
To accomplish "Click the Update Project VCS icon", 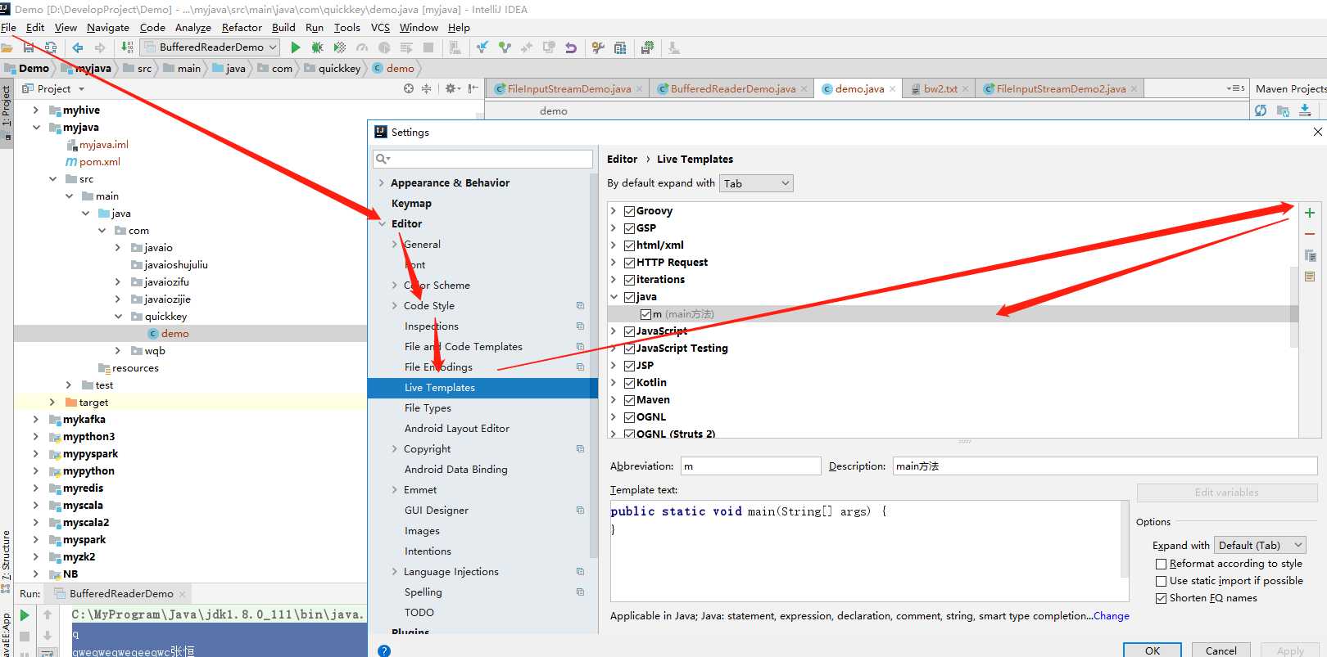I will 482,47.
